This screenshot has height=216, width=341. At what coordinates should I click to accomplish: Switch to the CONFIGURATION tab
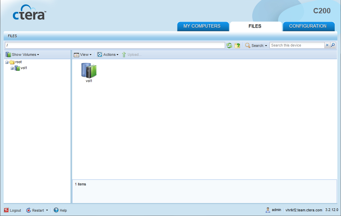(x=308, y=26)
